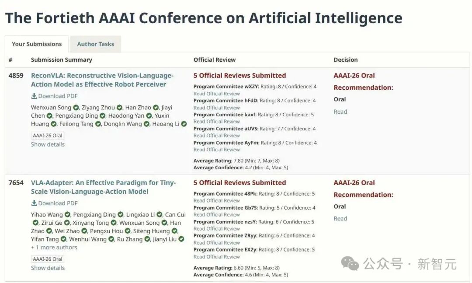Image resolution: width=472 pixels, height=283 pixels.
Task: Click the checkmark icon next to Donglin Wang
Action: coord(146,124)
